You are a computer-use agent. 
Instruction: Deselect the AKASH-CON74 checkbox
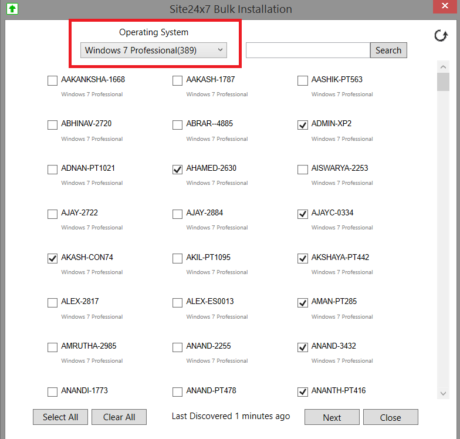52,258
